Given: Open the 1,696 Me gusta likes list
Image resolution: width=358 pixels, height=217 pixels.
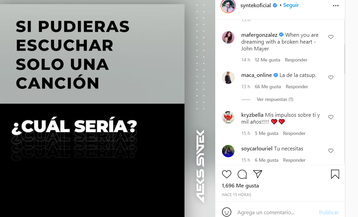Looking at the screenshot, I should (x=240, y=186).
